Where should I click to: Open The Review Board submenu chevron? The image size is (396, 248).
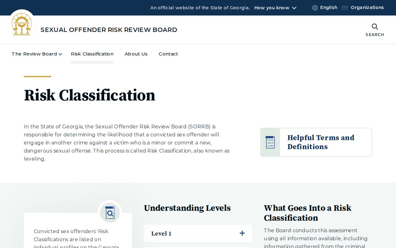(60, 54)
